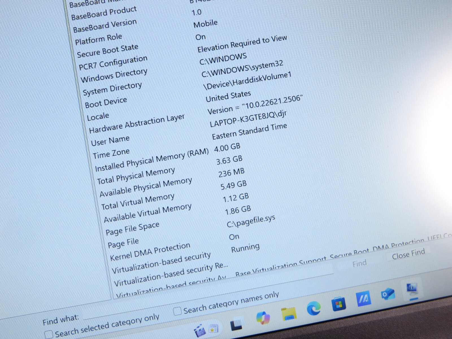
Task: Select the Windows Directory row
Action: pos(114,75)
